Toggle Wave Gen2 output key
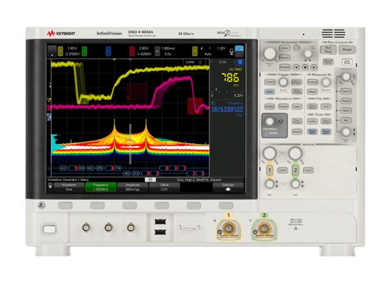The height and width of the screenshot is (283, 390). tap(326, 131)
